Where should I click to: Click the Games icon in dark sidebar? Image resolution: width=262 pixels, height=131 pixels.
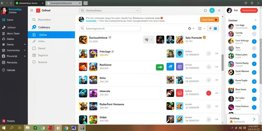4,20
